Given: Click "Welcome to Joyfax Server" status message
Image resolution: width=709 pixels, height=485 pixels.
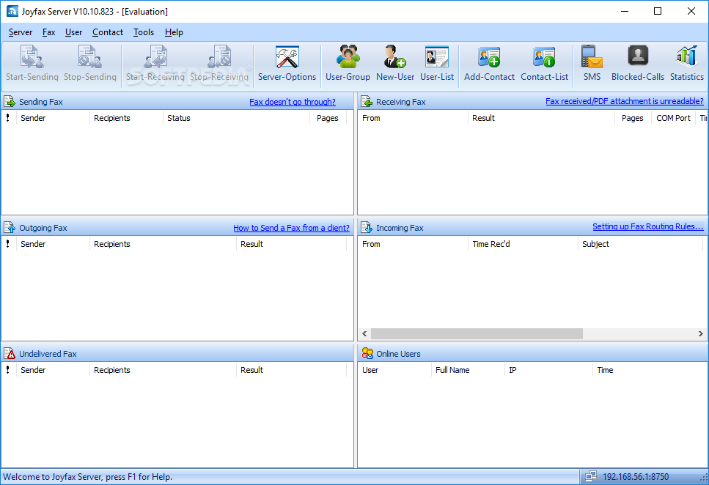Looking at the screenshot, I should (87, 477).
